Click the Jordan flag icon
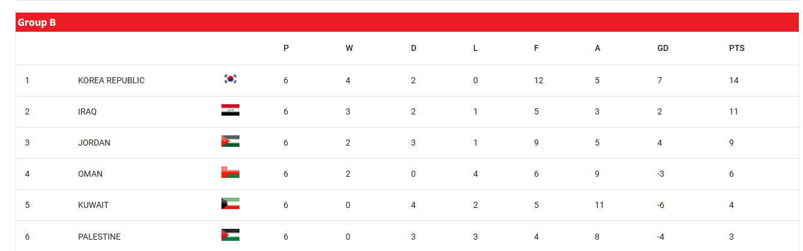803x251 pixels. [x=230, y=141]
